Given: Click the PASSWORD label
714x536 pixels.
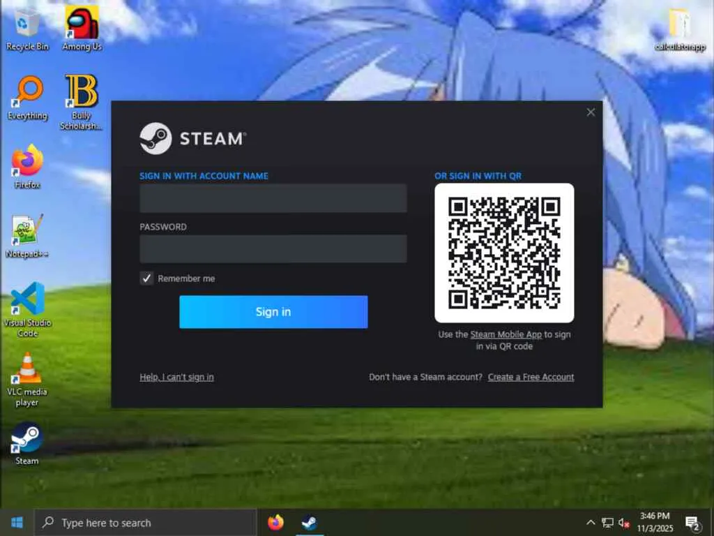Looking at the screenshot, I should tap(163, 227).
